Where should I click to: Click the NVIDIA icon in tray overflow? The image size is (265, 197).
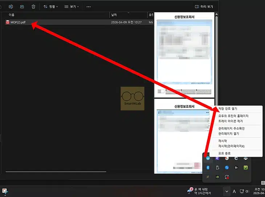coord(217,177)
